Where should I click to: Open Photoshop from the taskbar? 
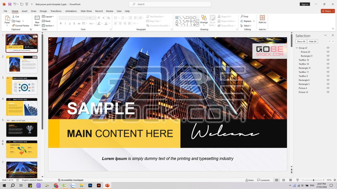[x=90, y=185]
